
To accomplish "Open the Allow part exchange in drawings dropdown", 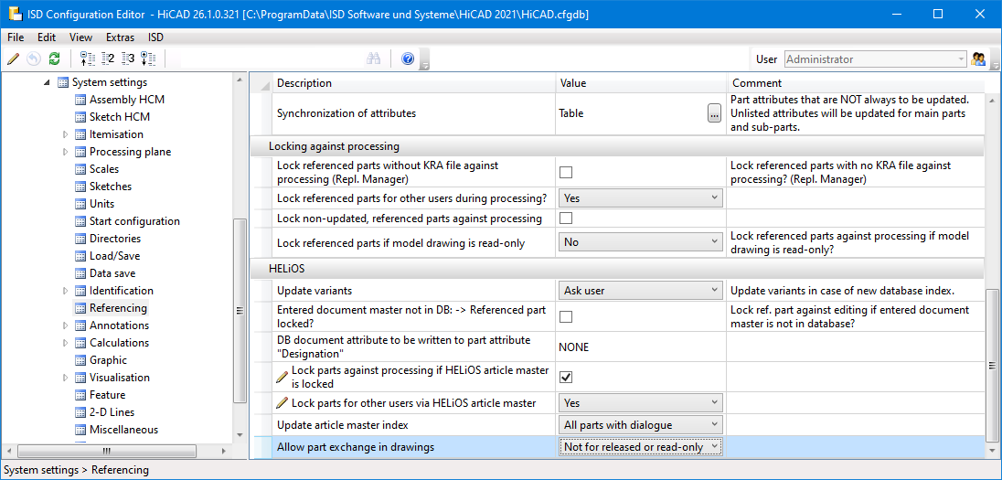I will [x=640, y=447].
